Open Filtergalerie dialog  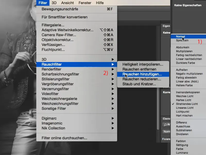tap(77, 25)
